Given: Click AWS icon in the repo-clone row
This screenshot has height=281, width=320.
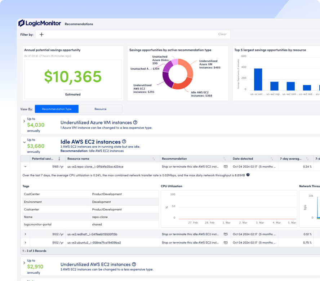Looking at the screenshot, I should (x=226, y=166).
